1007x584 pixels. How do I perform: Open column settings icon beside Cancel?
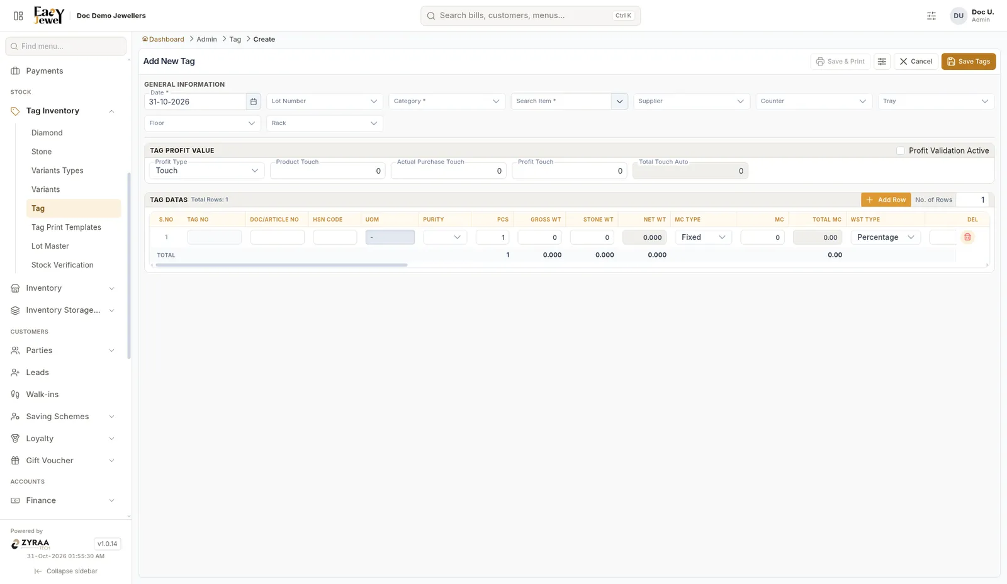point(882,62)
